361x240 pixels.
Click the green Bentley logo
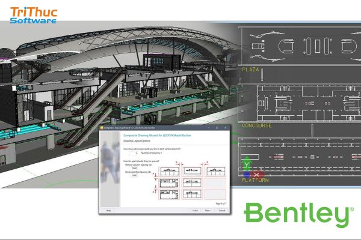[298, 215]
